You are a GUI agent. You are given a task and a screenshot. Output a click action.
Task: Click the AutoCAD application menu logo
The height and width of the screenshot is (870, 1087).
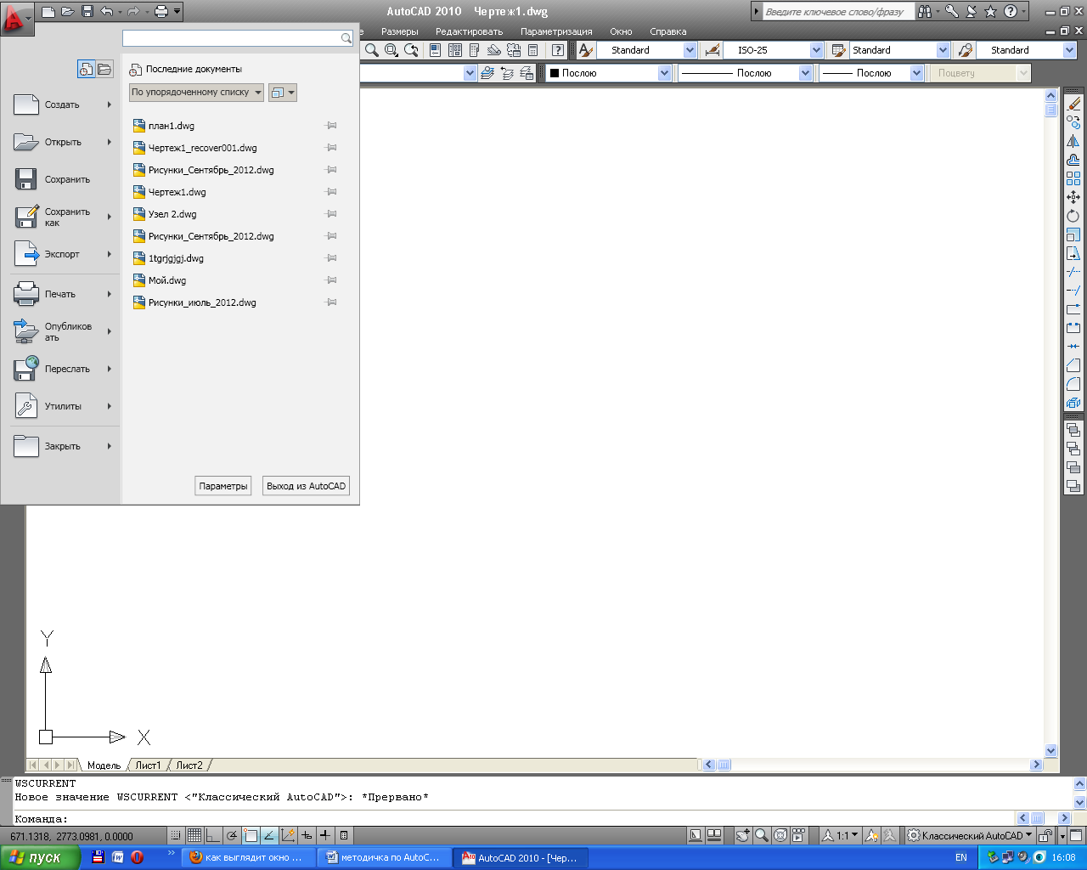[17, 17]
